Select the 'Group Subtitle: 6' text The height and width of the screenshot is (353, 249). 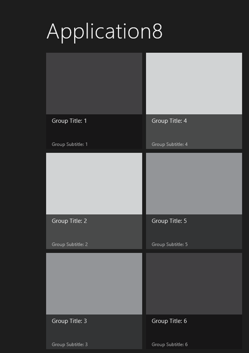[x=170, y=344]
